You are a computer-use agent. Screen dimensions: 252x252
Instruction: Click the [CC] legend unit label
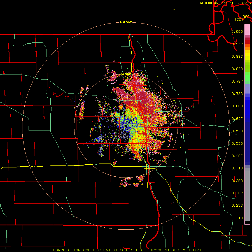239,19
